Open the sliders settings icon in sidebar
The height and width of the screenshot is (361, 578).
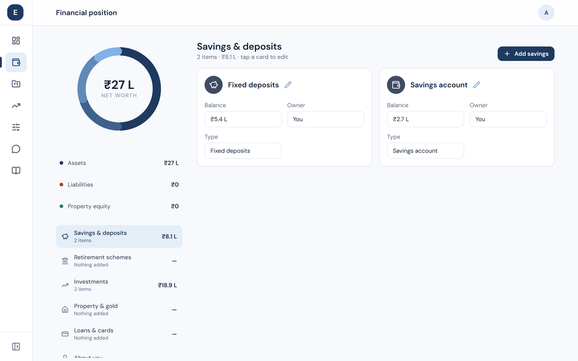tap(16, 127)
